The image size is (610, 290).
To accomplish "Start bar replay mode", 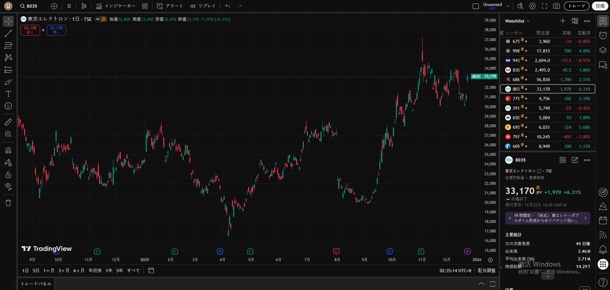I will pyautogui.click(x=203, y=6).
